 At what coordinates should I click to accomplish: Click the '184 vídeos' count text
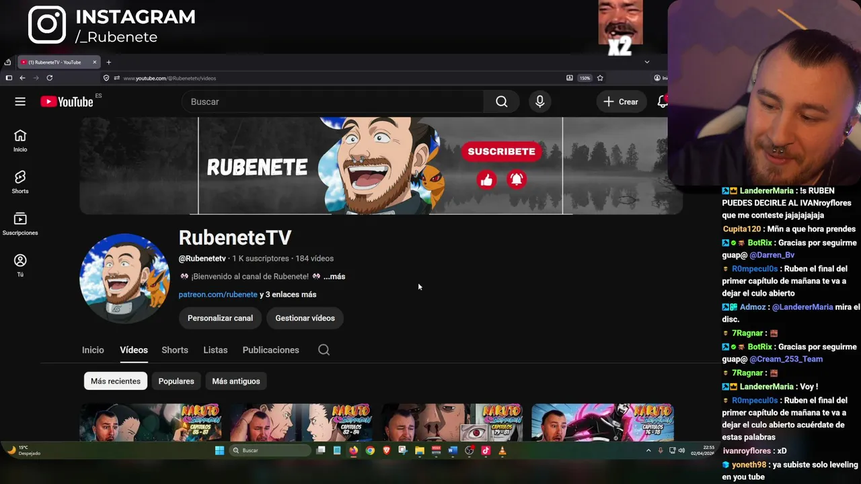(x=314, y=258)
